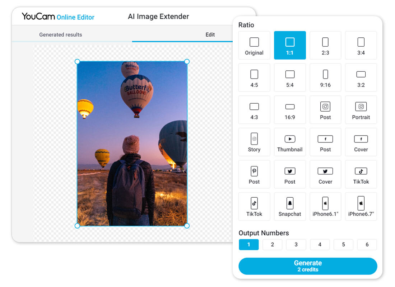Select the iPhone6.7" ratio preset
The width and height of the screenshot is (395, 287).
pyautogui.click(x=361, y=206)
